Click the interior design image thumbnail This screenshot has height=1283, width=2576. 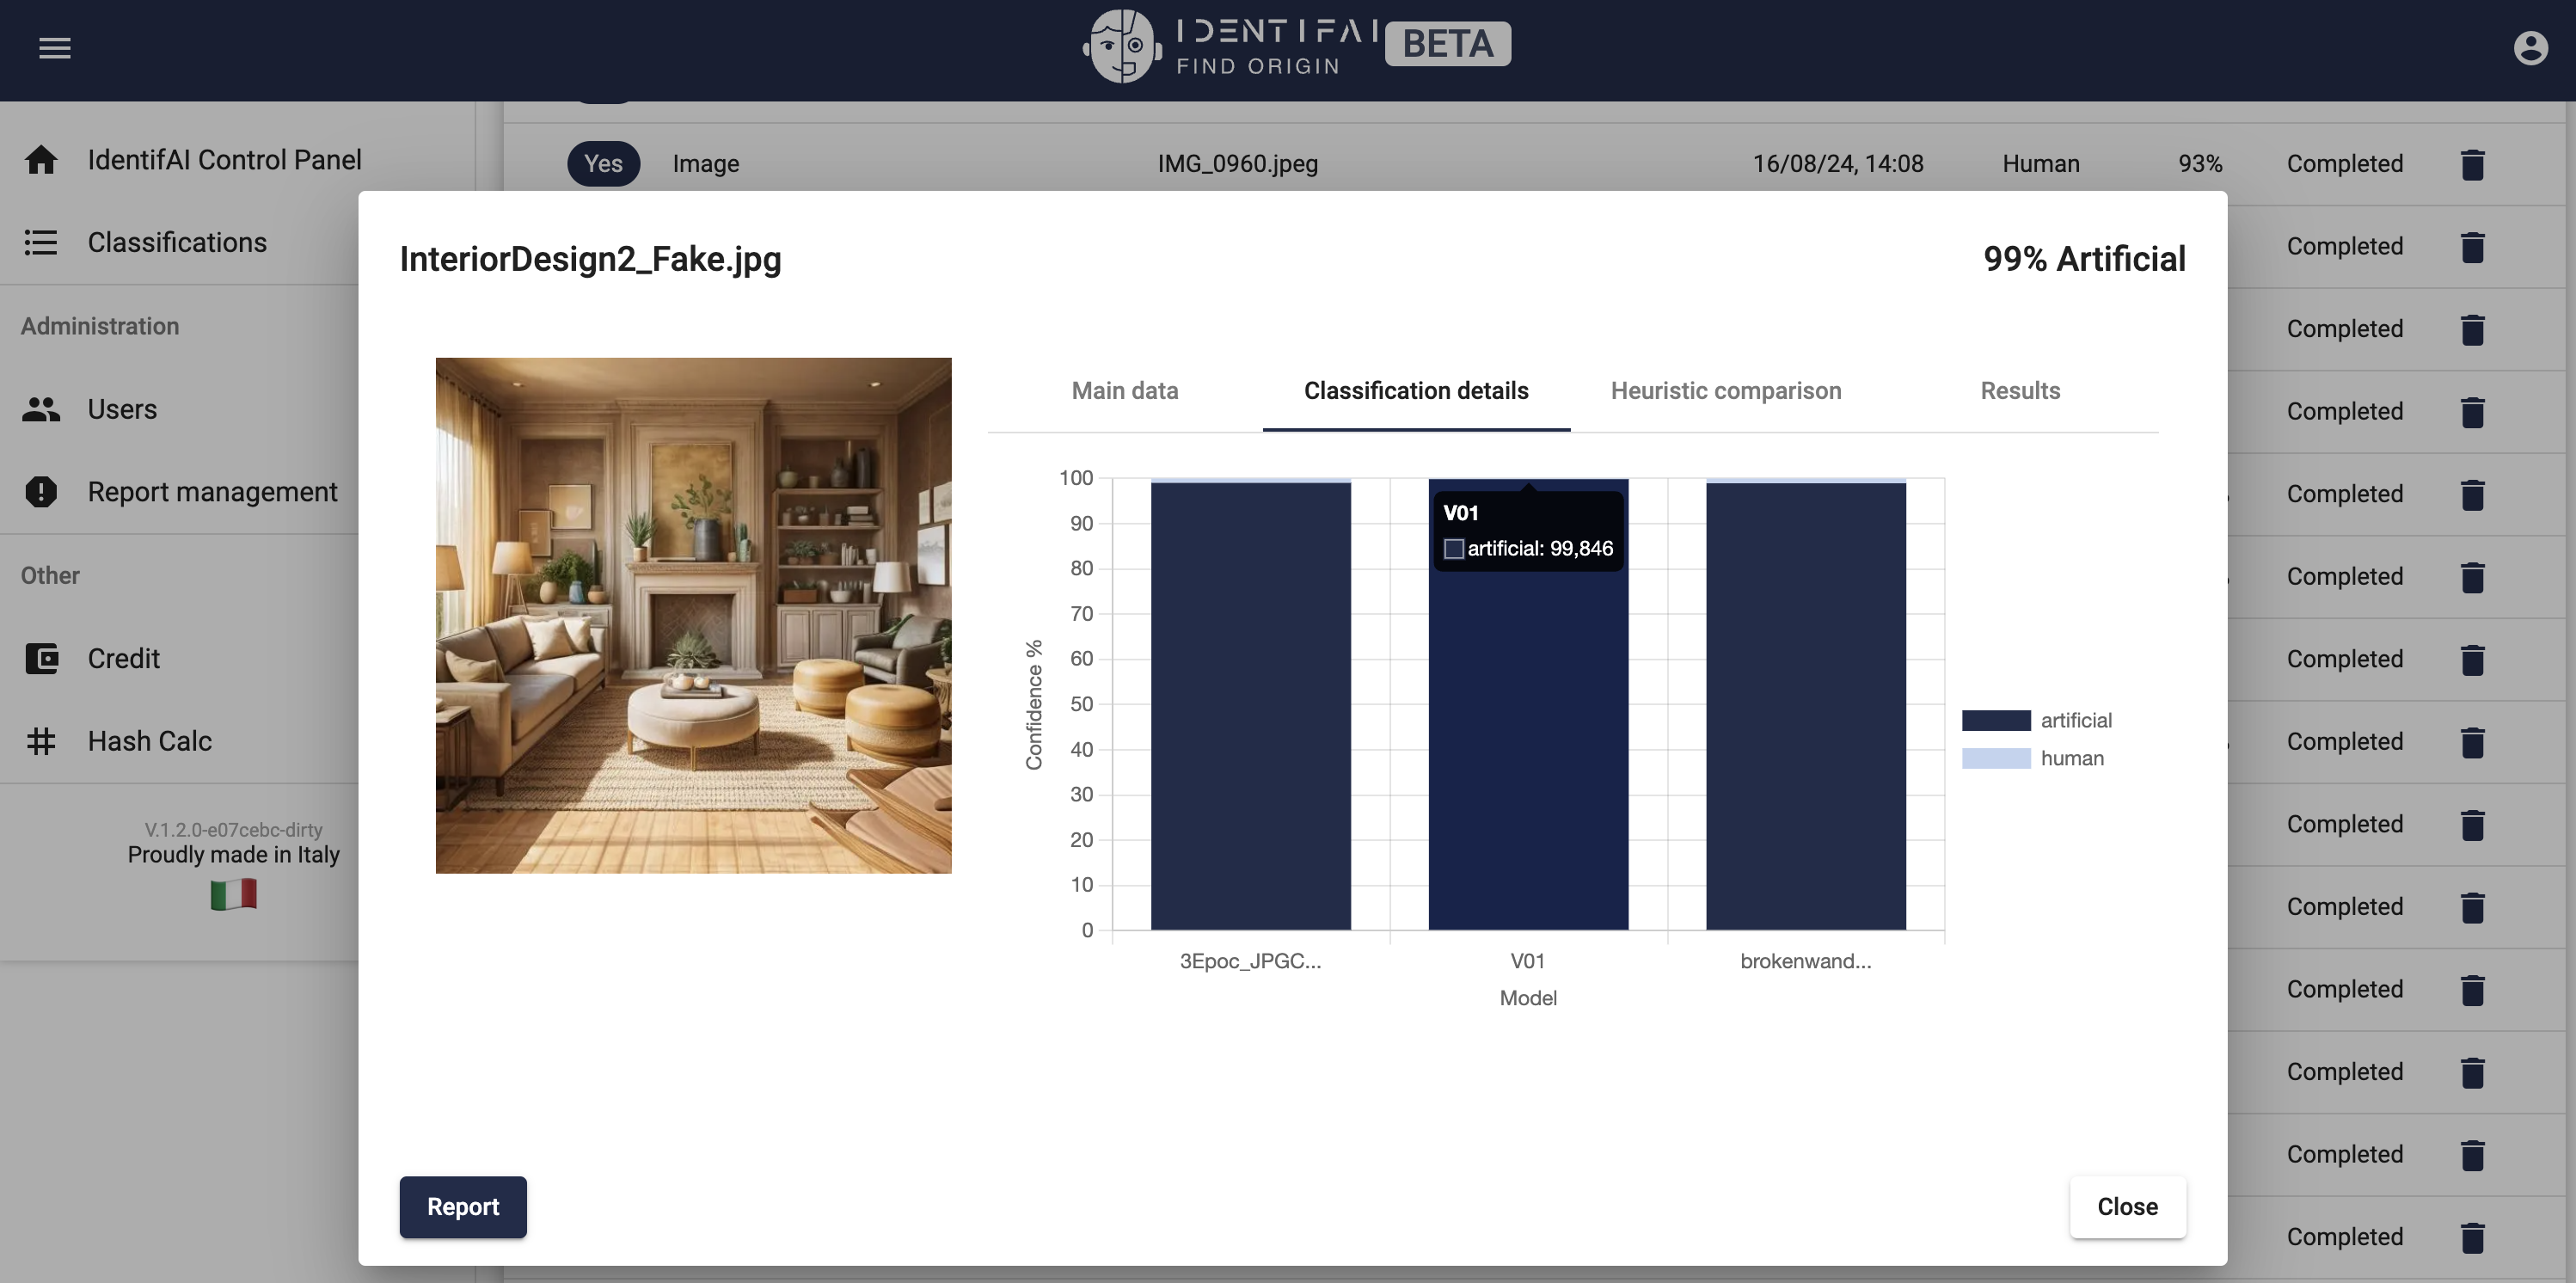[693, 615]
